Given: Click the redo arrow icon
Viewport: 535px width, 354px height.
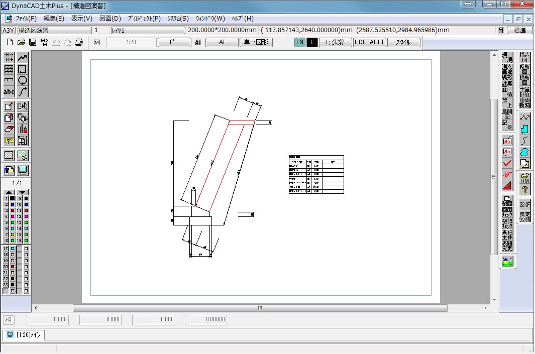Looking at the screenshot, I should coord(67,42).
